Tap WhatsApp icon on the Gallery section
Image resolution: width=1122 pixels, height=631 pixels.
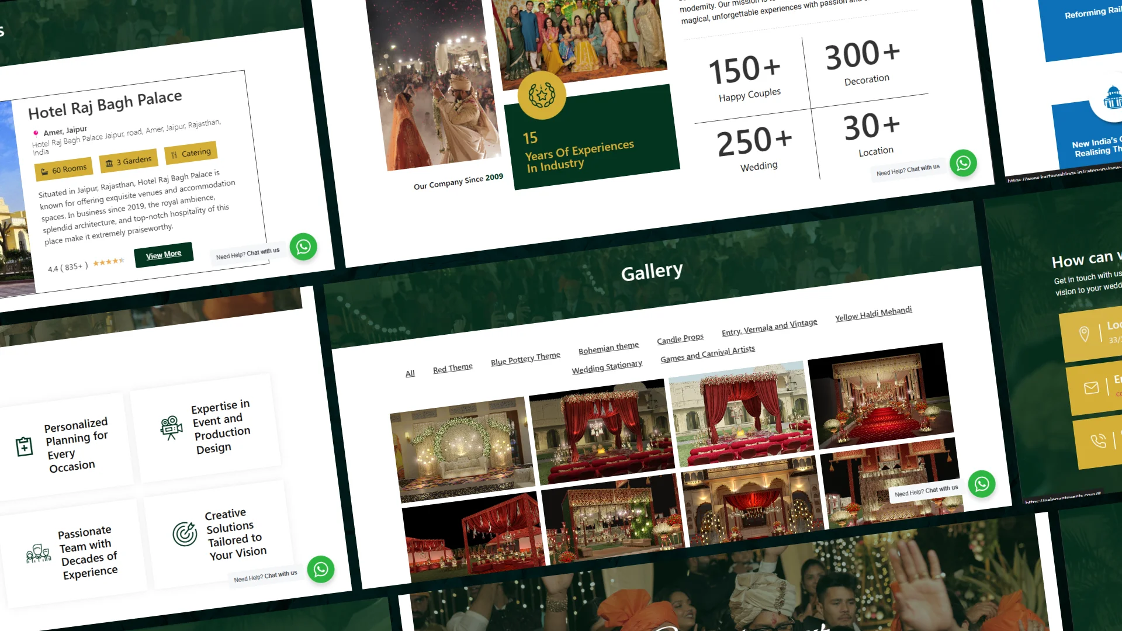tap(982, 484)
